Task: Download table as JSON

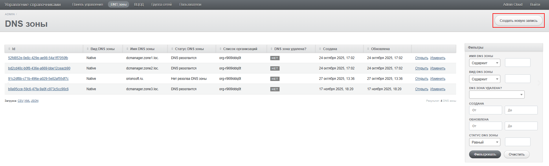Action: tap(34, 101)
